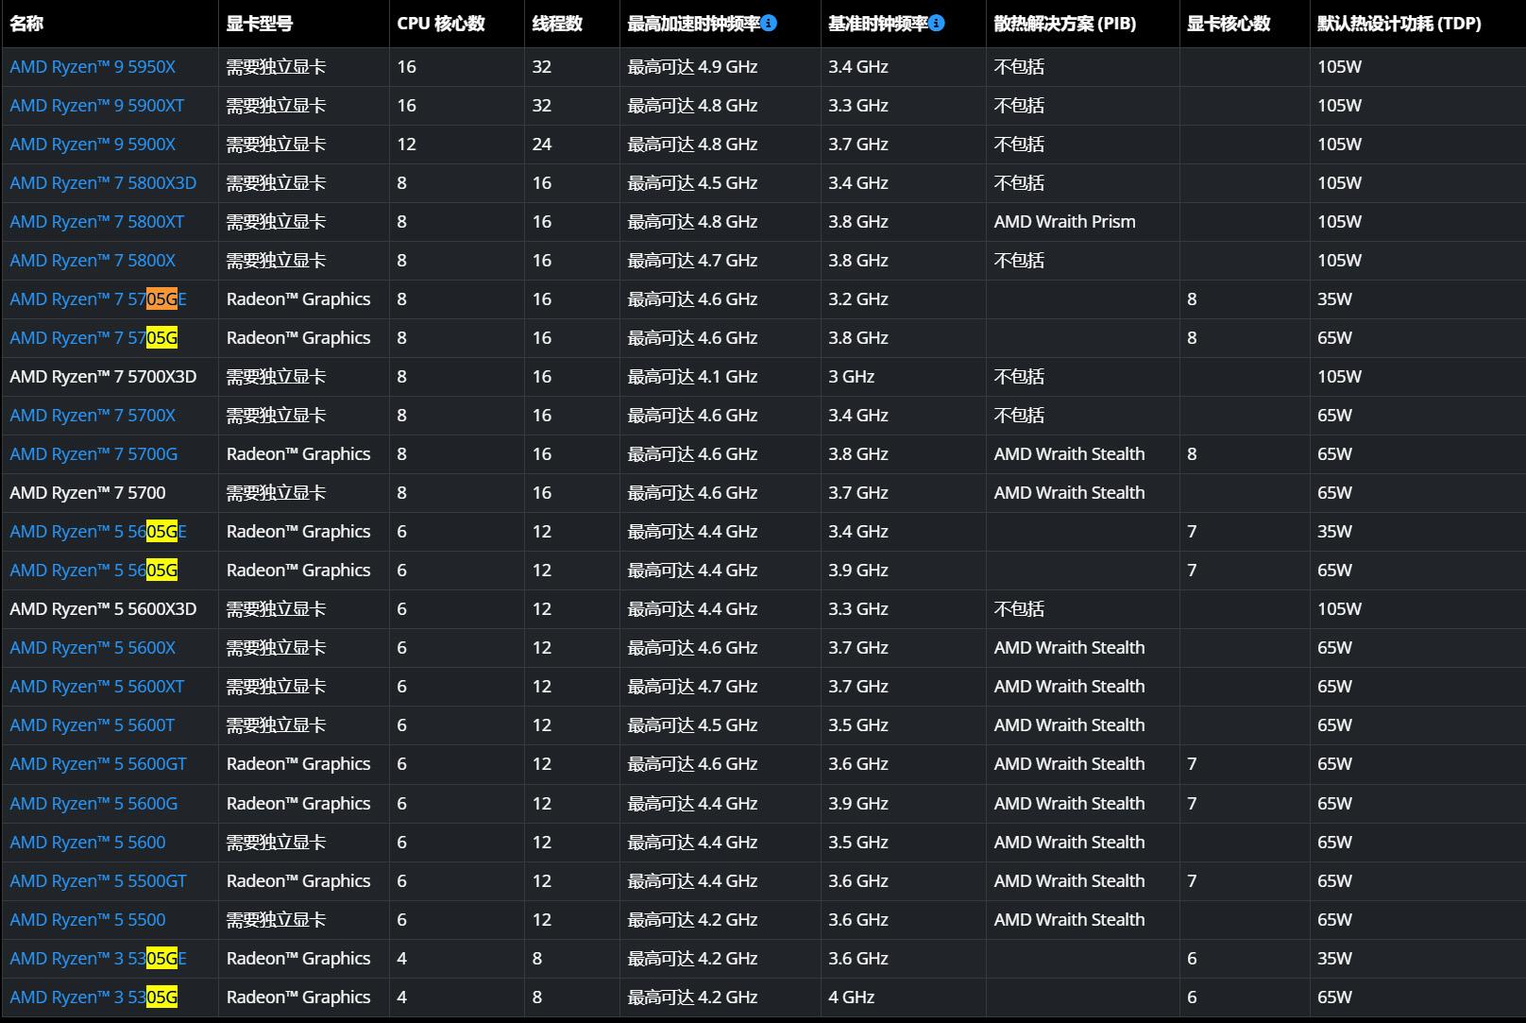Open AMD Ryzen 7 5705G link
Viewport: 1526px width, 1023px height.
pos(93,338)
